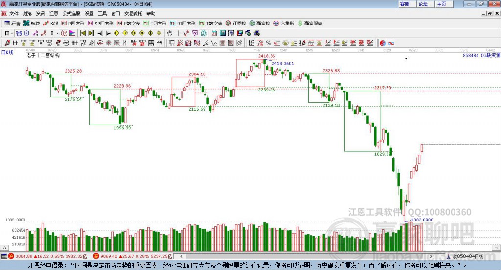This screenshot has height=270, width=501.
Task: Open the P数字表 tool
Action: tap(129, 24)
